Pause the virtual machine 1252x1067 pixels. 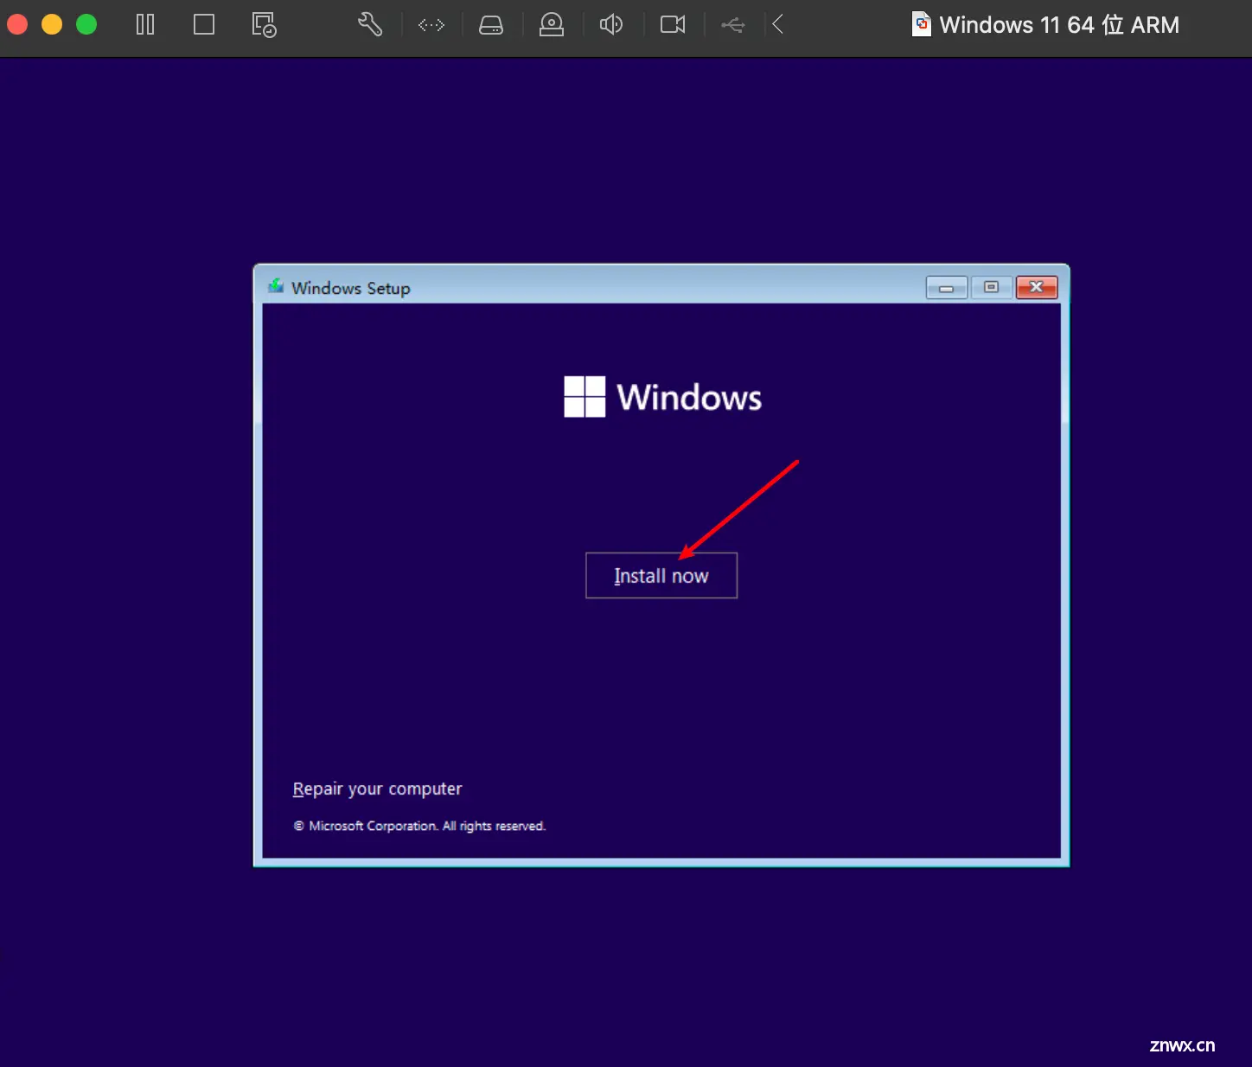[x=145, y=24]
